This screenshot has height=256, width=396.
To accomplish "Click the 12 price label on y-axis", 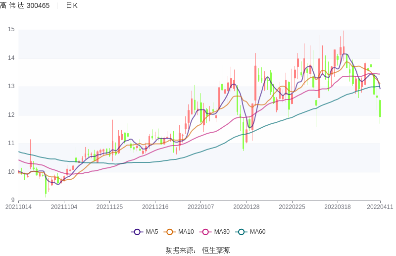I will tap(11, 115).
